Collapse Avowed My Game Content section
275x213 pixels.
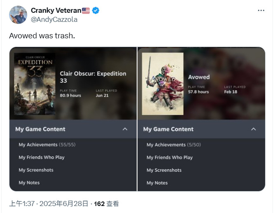pyautogui.click(x=253, y=129)
